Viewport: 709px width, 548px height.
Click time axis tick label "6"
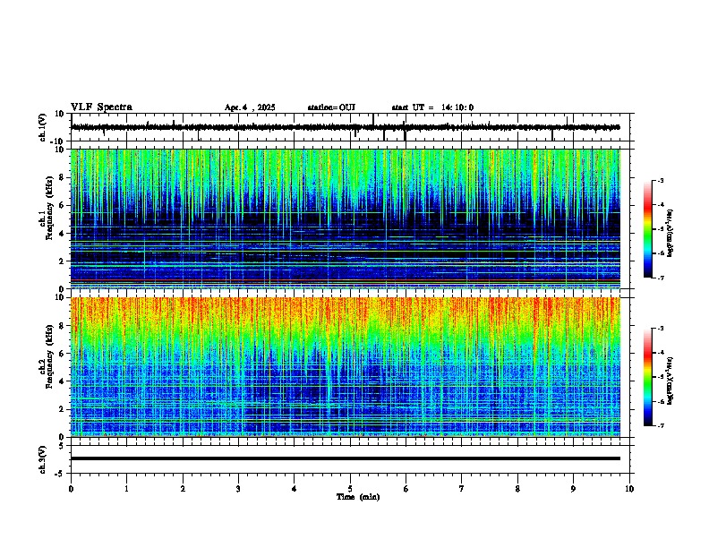click(x=406, y=489)
